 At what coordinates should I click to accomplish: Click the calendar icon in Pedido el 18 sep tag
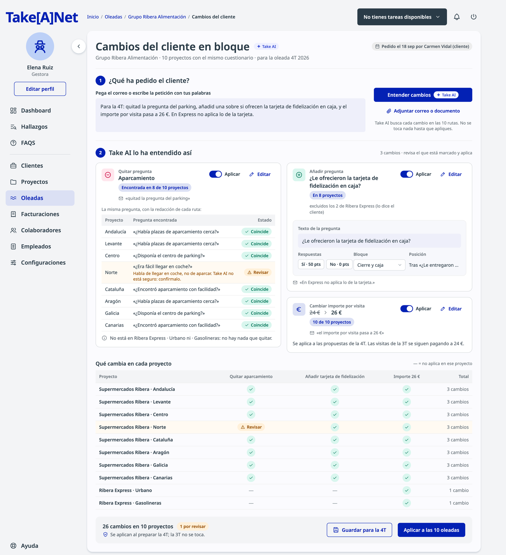[377, 46]
